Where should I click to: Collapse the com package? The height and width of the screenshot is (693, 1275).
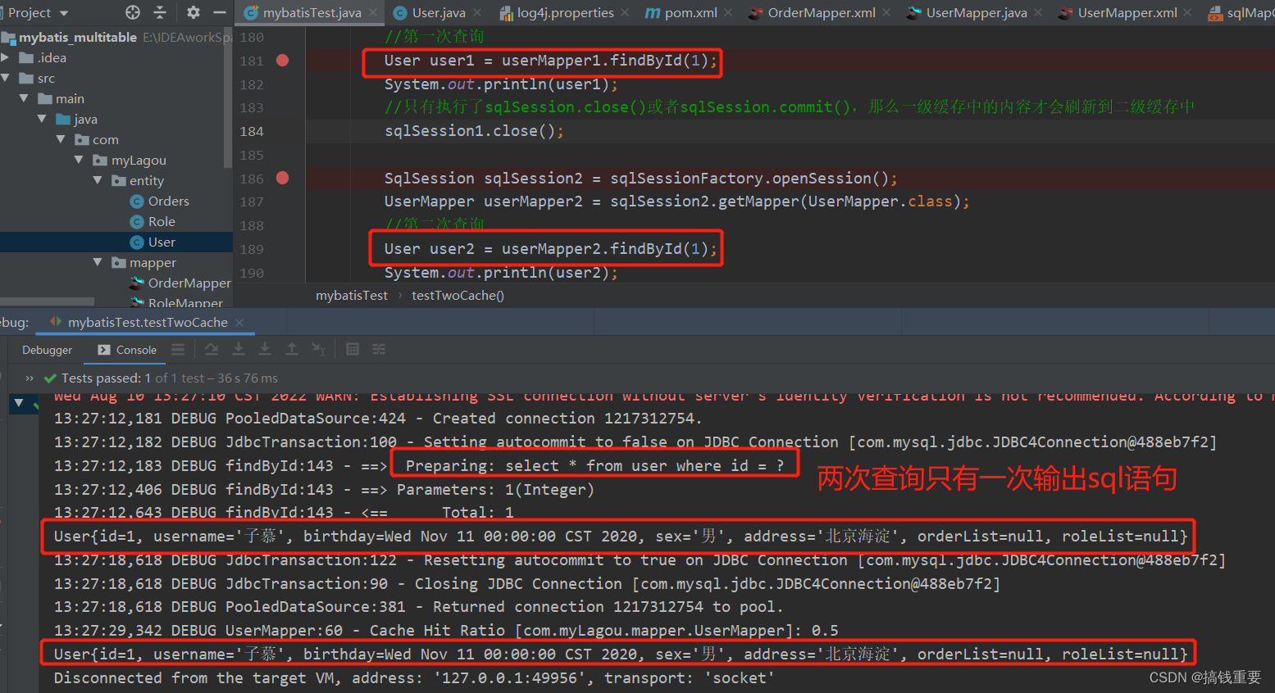[61, 139]
